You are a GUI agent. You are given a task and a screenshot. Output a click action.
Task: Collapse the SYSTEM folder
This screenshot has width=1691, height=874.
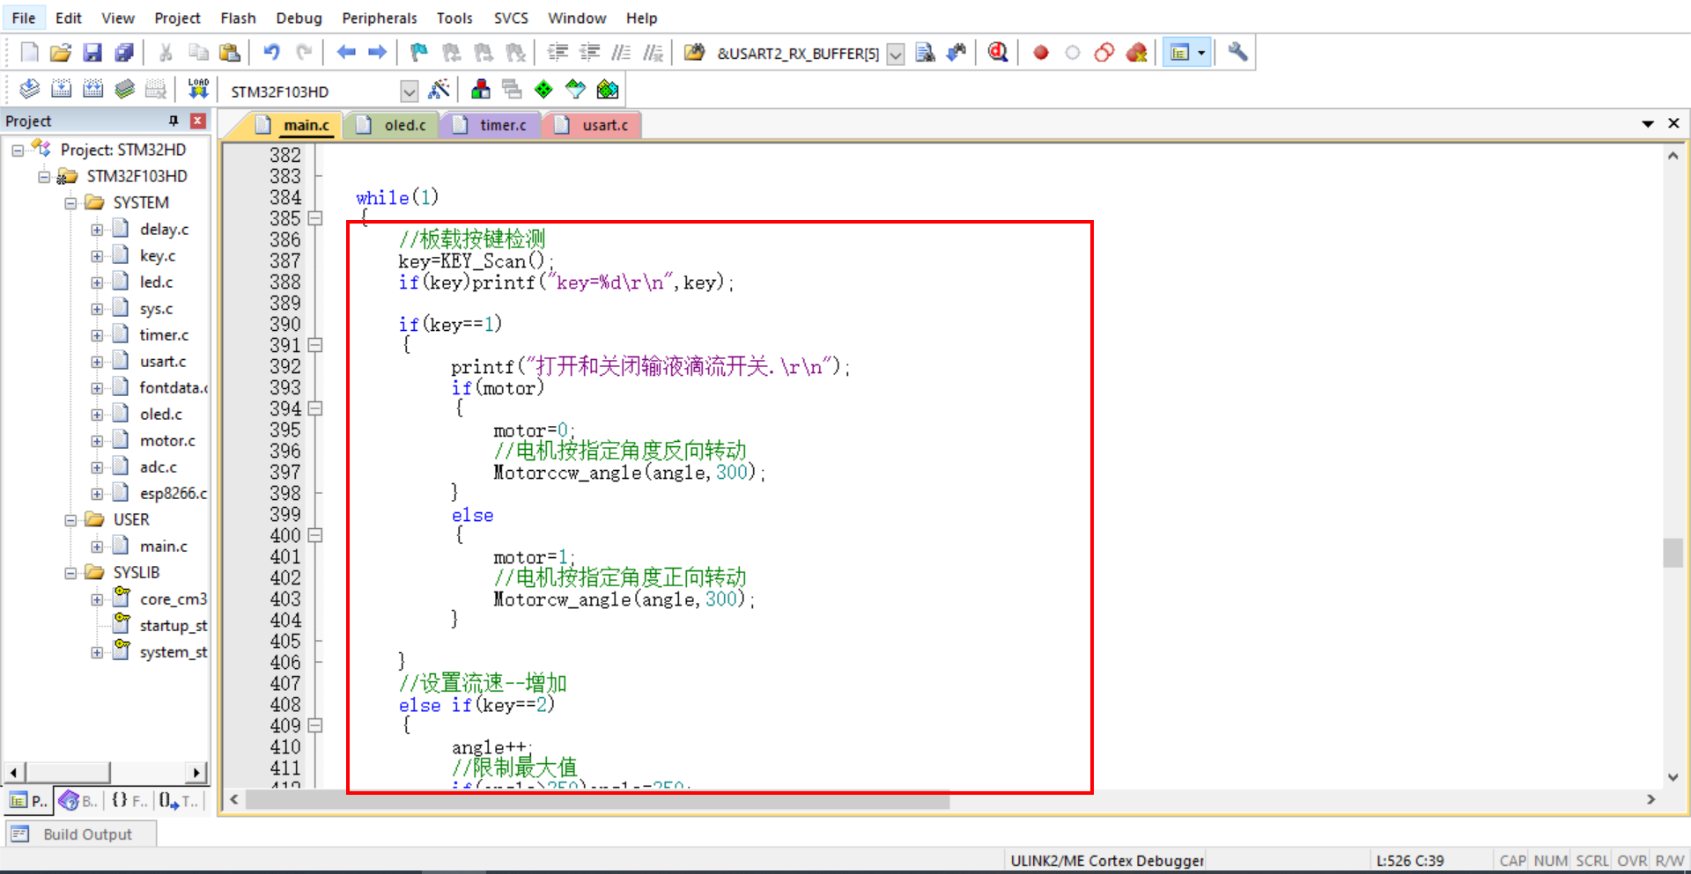click(x=70, y=203)
